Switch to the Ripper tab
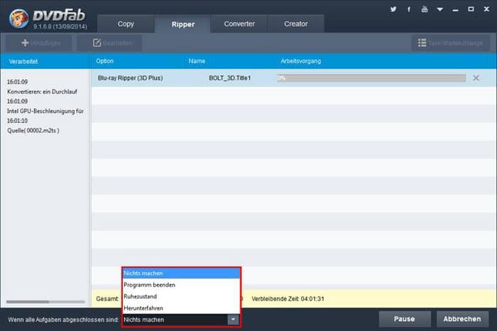497x331 pixels. pyautogui.click(x=183, y=24)
